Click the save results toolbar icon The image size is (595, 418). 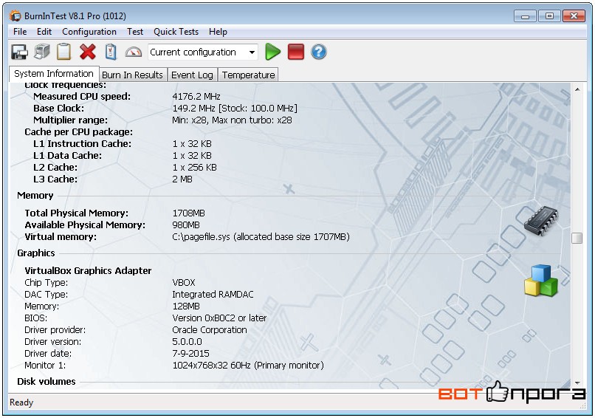(19, 52)
